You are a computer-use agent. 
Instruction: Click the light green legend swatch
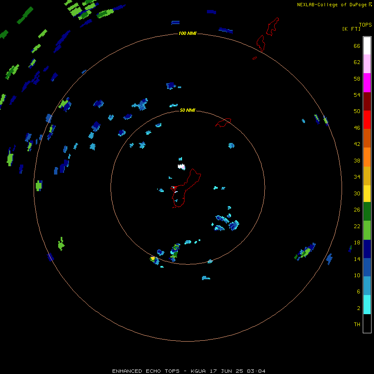click(367, 230)
